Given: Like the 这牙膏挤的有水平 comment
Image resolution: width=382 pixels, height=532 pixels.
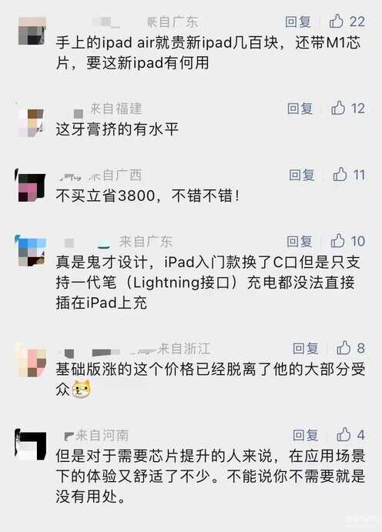Looking at the screenshot, I should 348,109.
